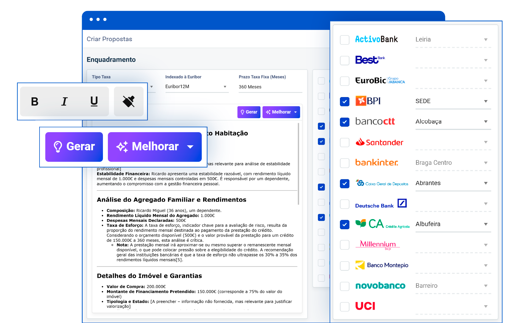Check the Deutsche Bank checkbox
This screenshot has height=323, width=527.
click(344, 204)
